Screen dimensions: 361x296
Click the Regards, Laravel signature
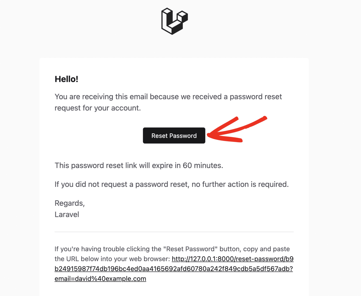pyautogui.click(x=70, y=208)
